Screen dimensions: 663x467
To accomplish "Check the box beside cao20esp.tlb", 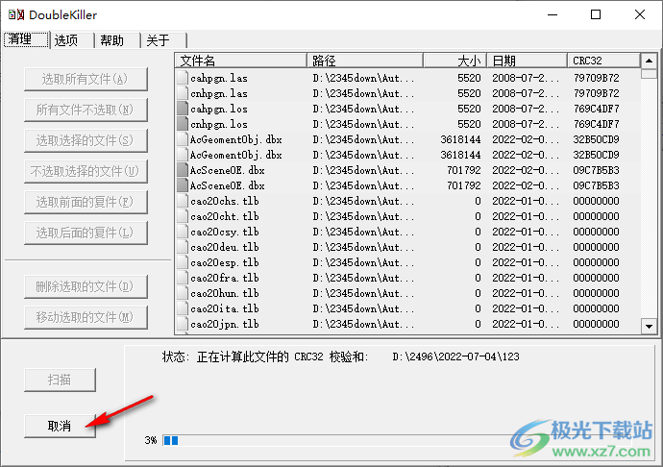I will [x=183, y=262].
